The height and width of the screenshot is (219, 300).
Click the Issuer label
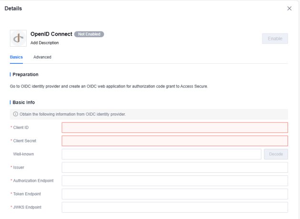coord(19,168)
